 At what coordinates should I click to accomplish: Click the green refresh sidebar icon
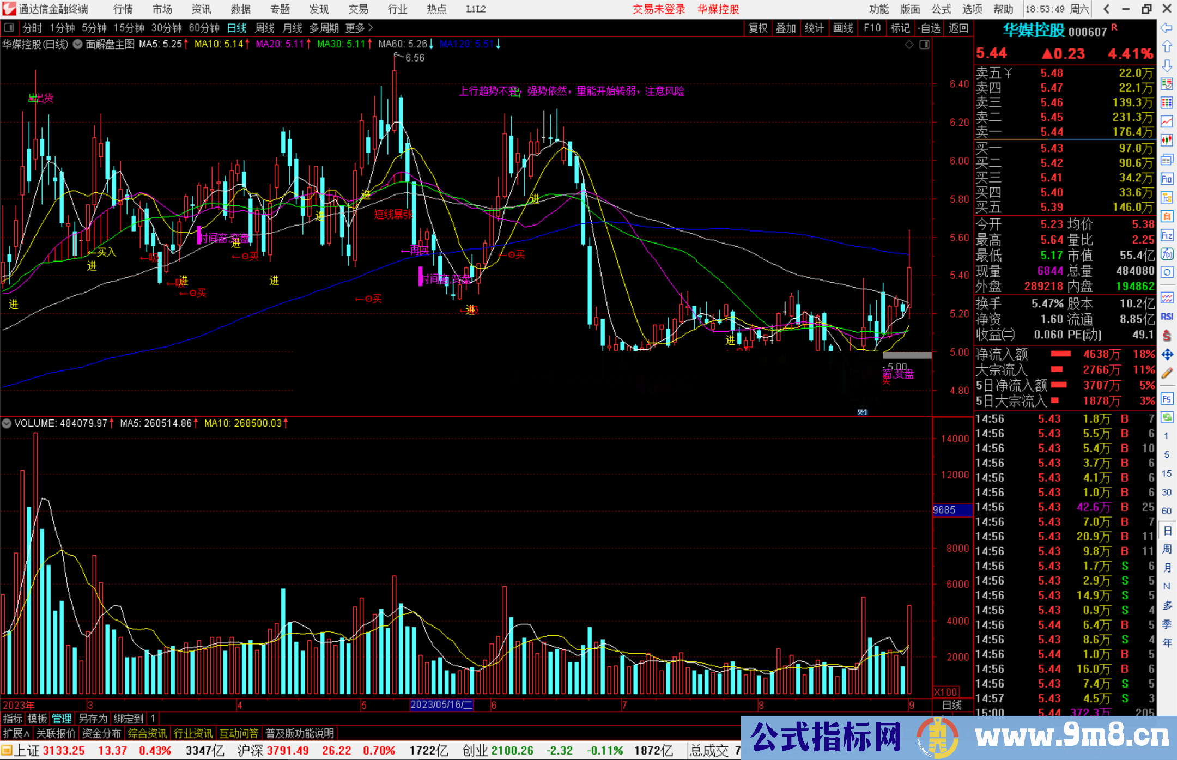point(1167,417)
